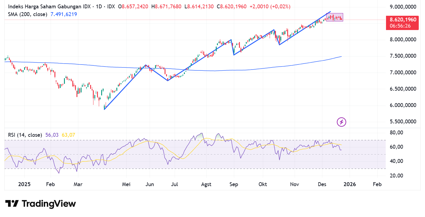Select the Des label on time axis
The width and height of the screenshot is (425, 217).
(322, 184)
